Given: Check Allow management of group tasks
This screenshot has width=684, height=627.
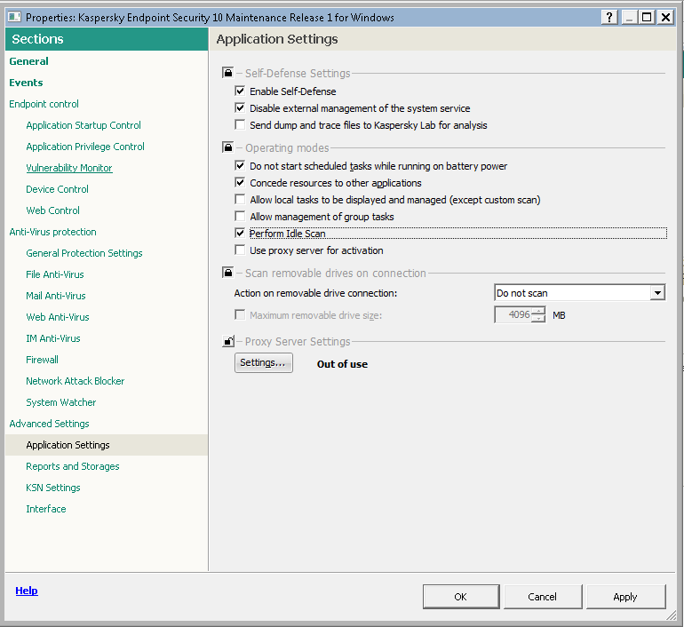Looking at the screenshot, I should pyautogui.click(x=240, y=217).
